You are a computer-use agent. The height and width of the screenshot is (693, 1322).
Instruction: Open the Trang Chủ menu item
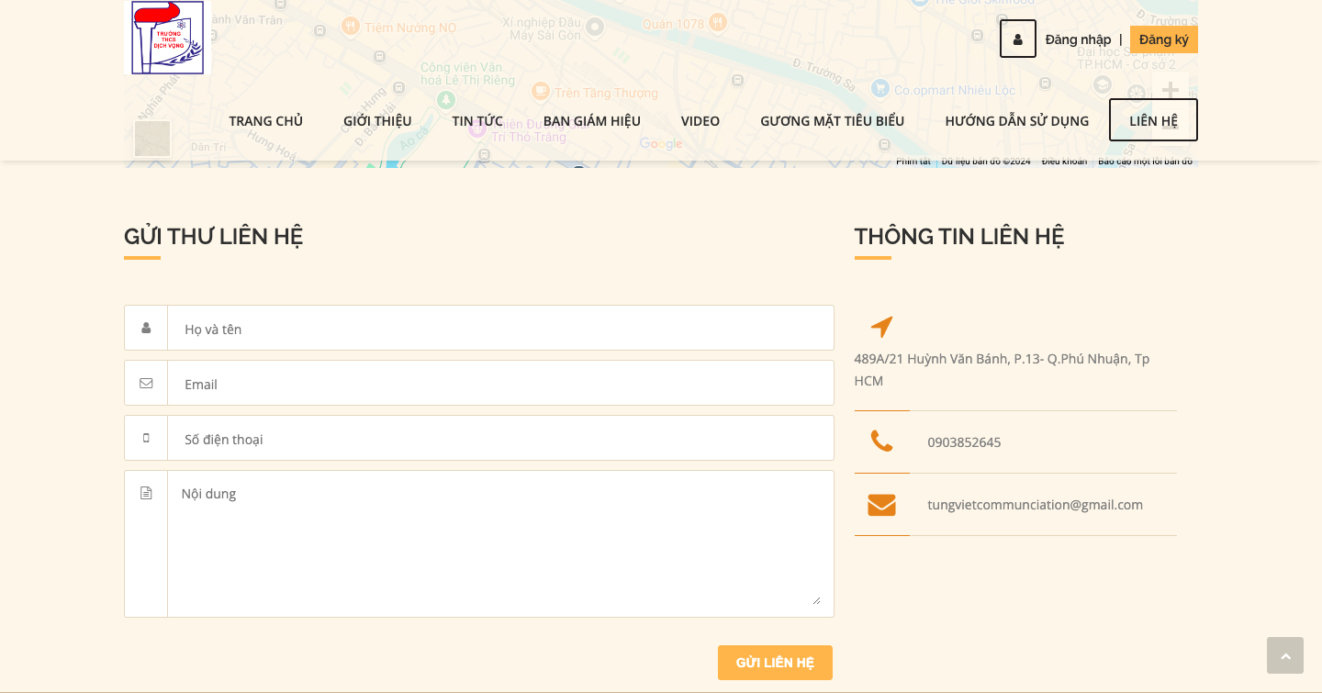(x=265, y=121)
